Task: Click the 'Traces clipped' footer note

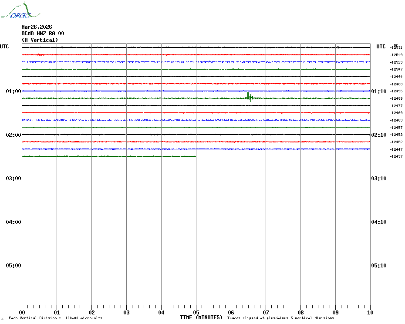Action: (280, 318)
